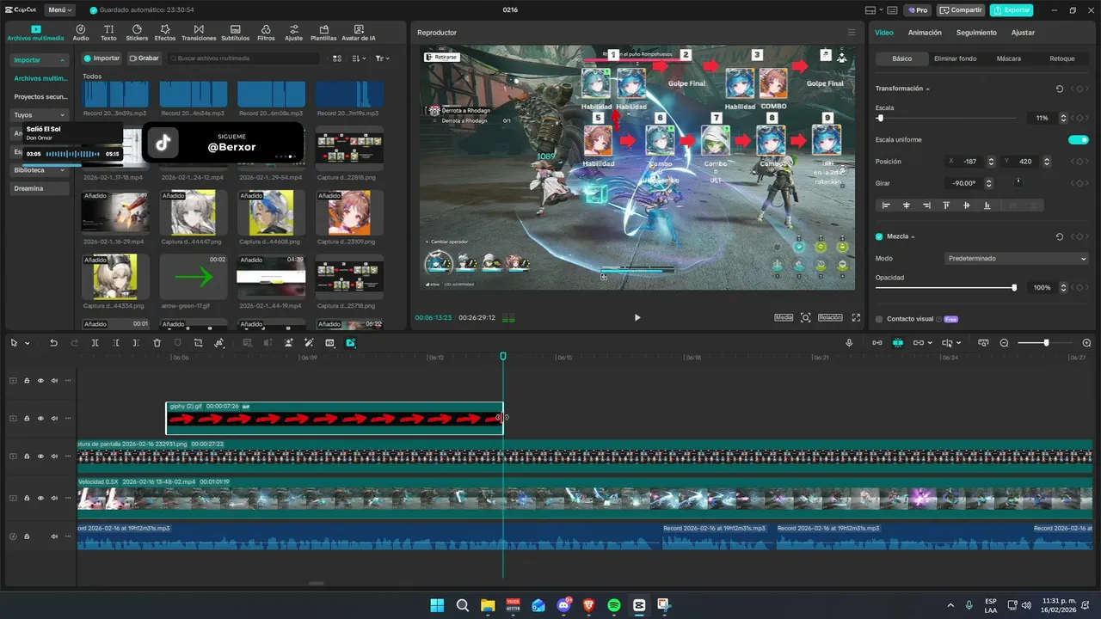1101x619 pixels.
Task: Mute the mp3 audio track
Action: click(x=54, y=536)
